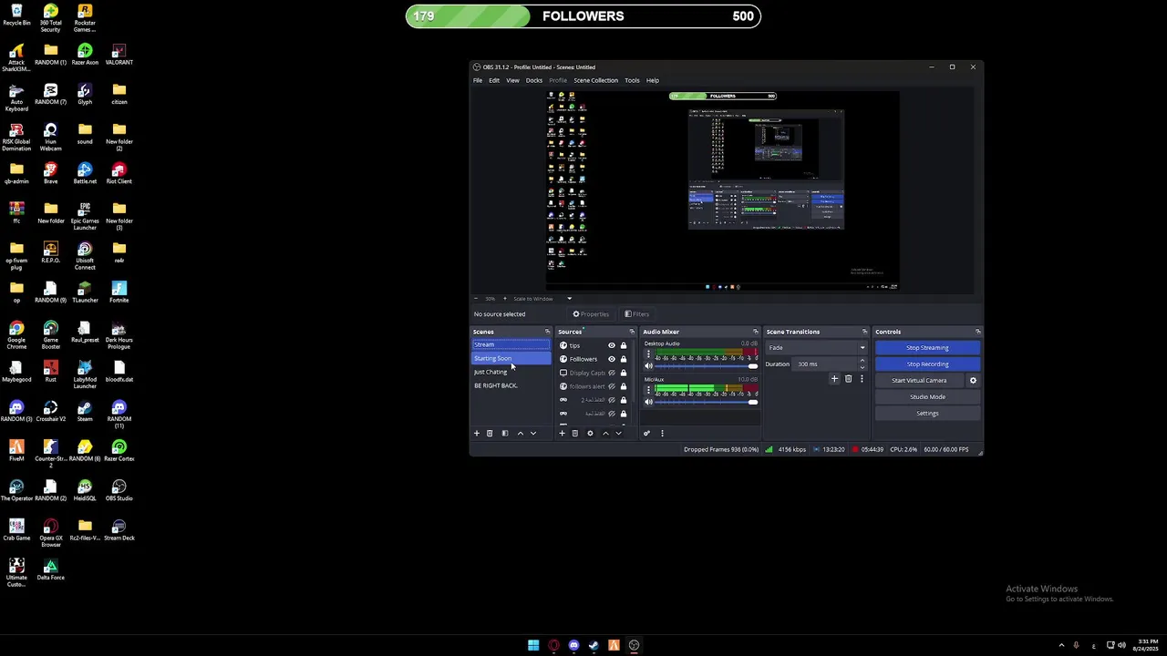Open virtual camera settings gear

973,380
